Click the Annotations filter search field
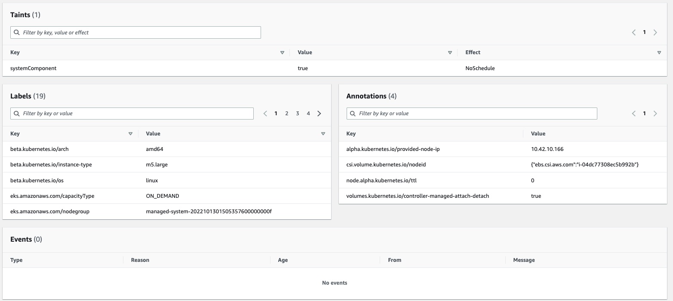The width and height of the screenshot is (673, 301). pyautogui.click(x=472, y=114)
